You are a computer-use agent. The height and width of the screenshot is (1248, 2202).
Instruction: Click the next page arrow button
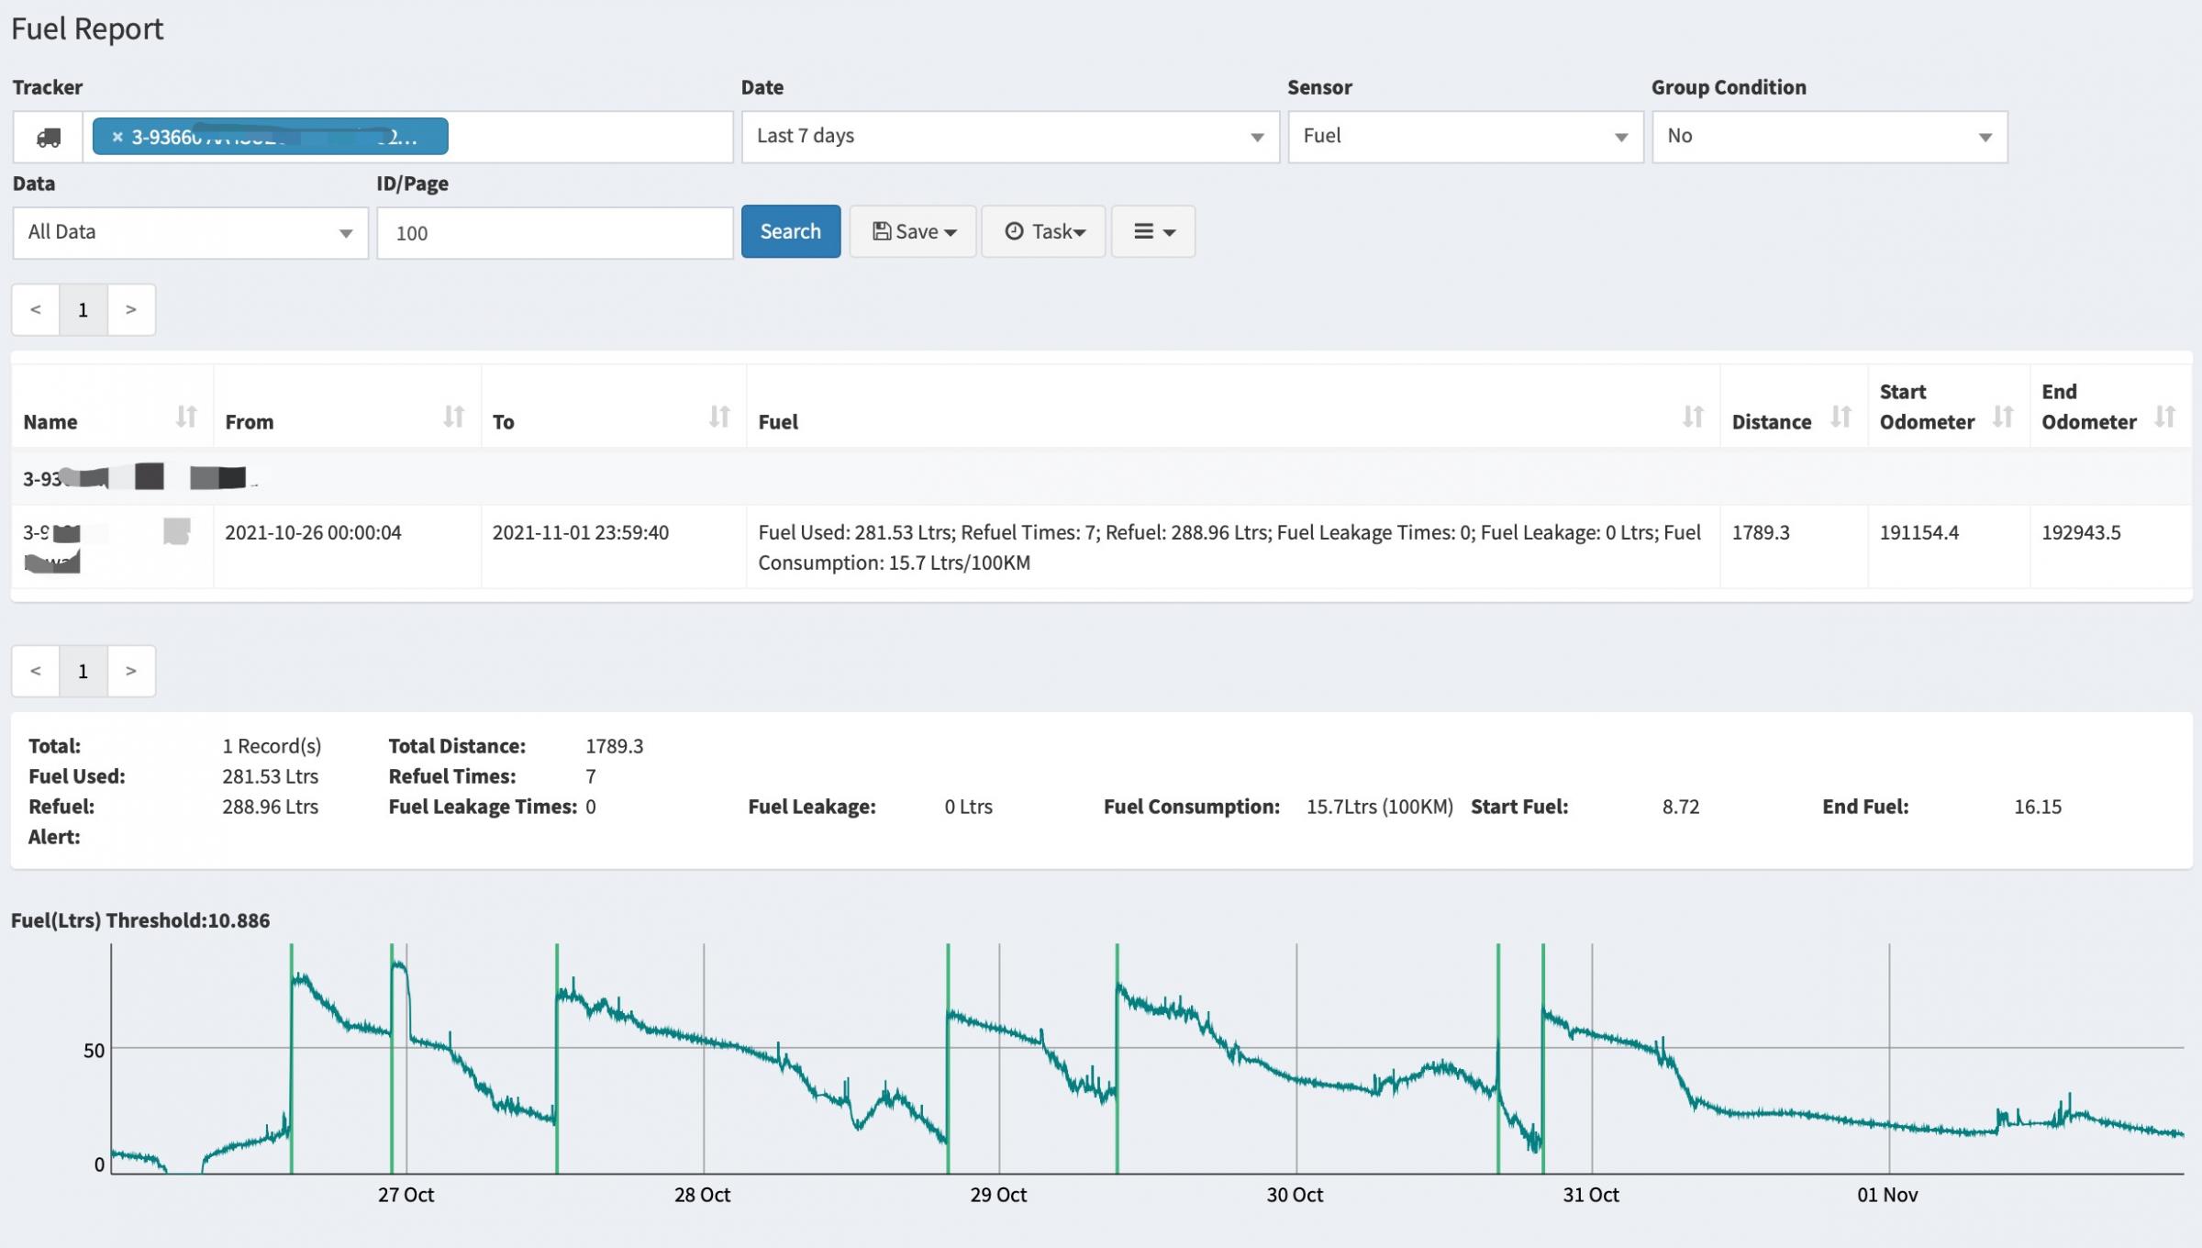point(130,308)
